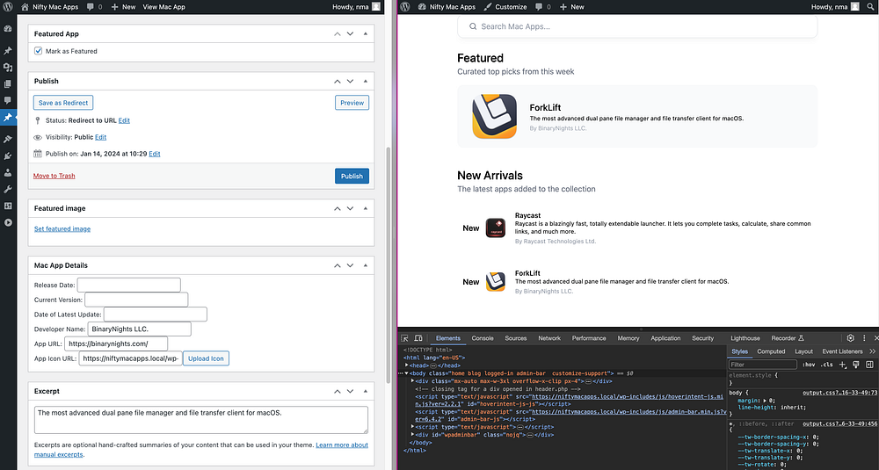Collapse the Featured image panel with its triangle toggle
Viewport: 879px width, 470px height.
click(x=366, y=208)
